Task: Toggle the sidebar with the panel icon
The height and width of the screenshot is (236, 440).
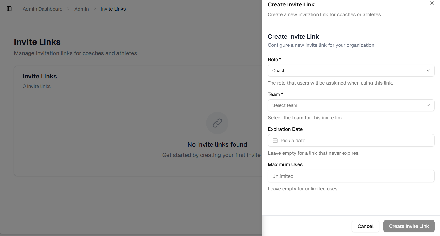Action: pos(9,9)
